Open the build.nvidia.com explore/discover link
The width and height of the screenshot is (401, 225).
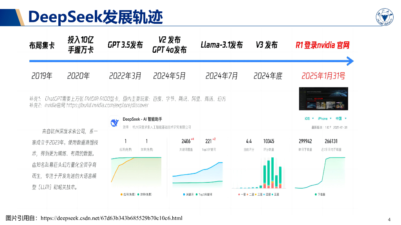[x=107, y=105]
